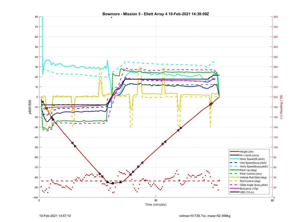The image size is (301, 222).
Task: Click the '280' heading axis tick label
Action: [x=276, y=57]
